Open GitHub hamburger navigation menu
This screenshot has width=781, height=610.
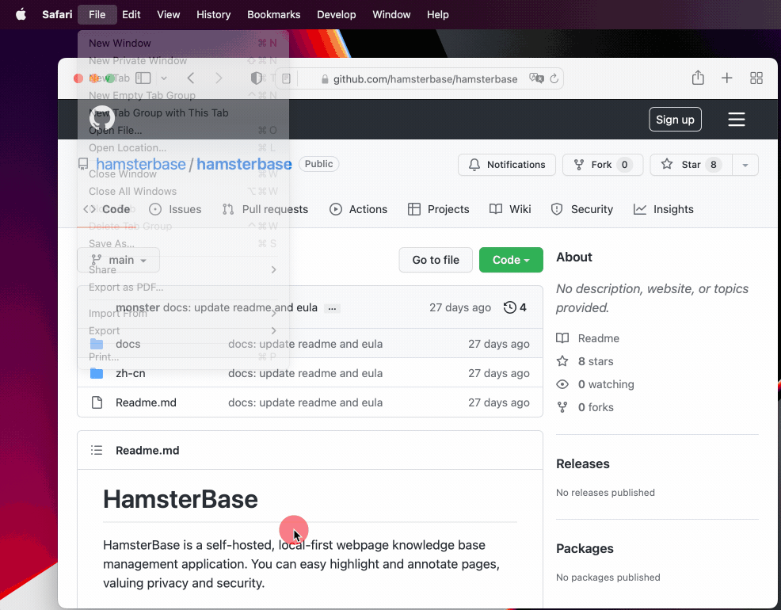(737, 120)
